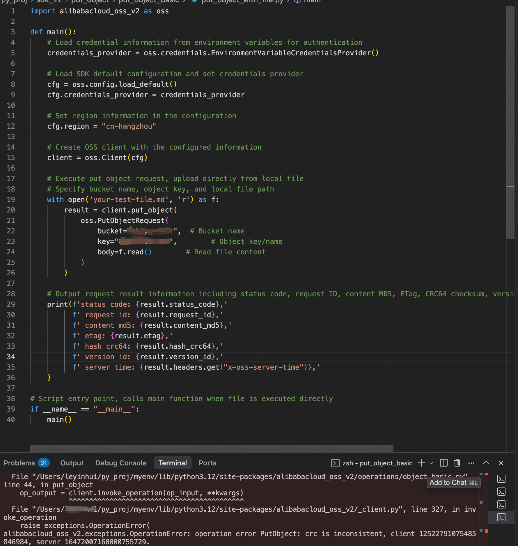Image resolution: width=518 pixels, height=546 pixels.
Task: Click the "x-oss-server-time" header string
Action: pos(263,367)
